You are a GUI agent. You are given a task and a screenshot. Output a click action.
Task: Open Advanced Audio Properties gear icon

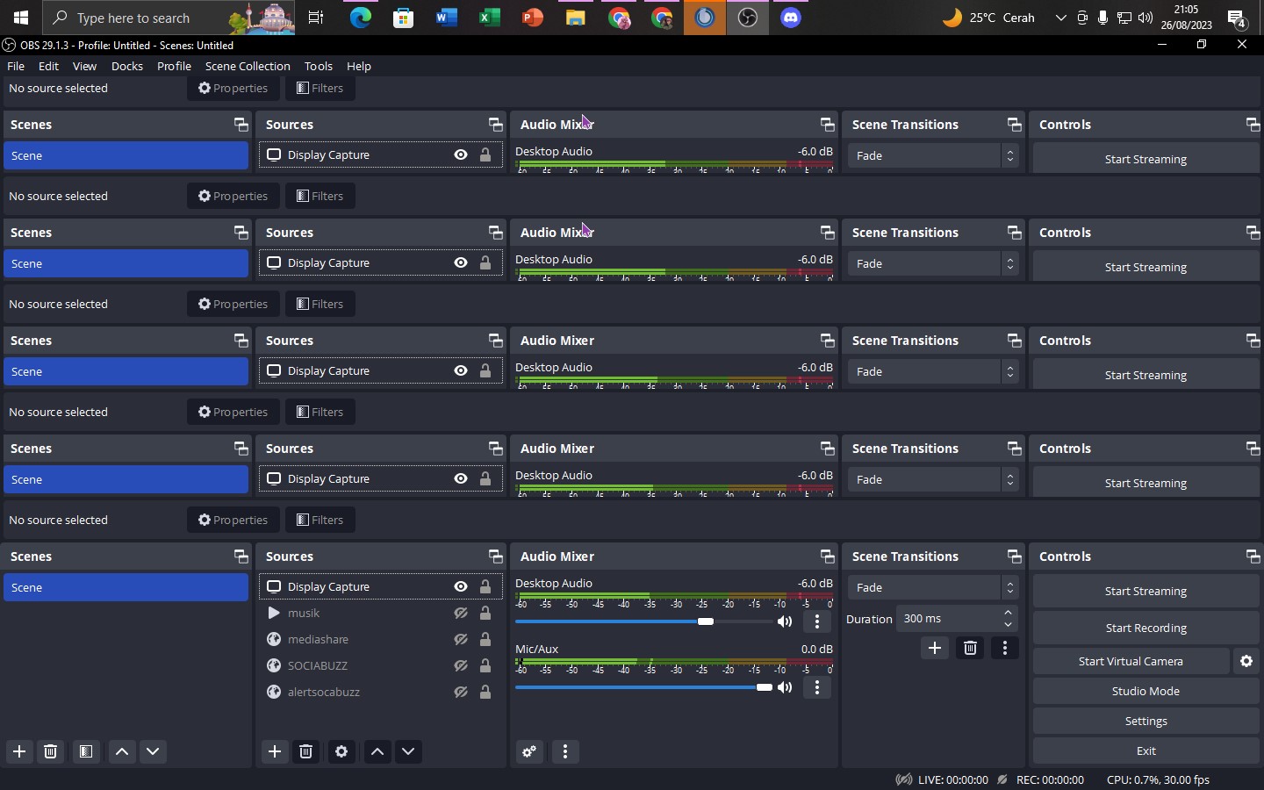[529, 751]
